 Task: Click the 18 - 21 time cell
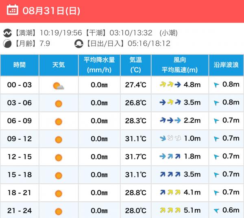tap(20, 193)
